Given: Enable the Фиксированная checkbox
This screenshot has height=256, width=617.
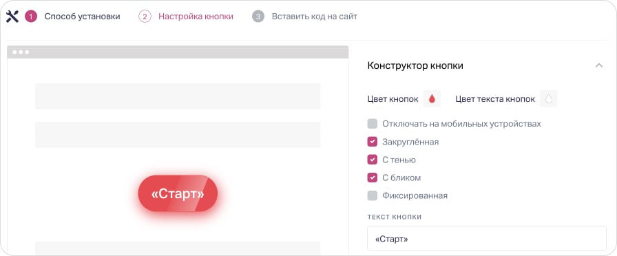Looking at the screenshot, I should [x=373, y=195].
